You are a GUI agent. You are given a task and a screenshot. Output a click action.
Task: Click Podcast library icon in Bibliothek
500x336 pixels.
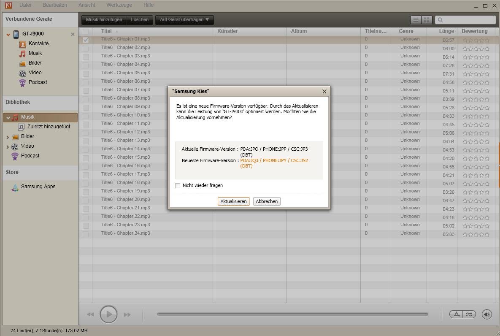(x=15, y=156)
